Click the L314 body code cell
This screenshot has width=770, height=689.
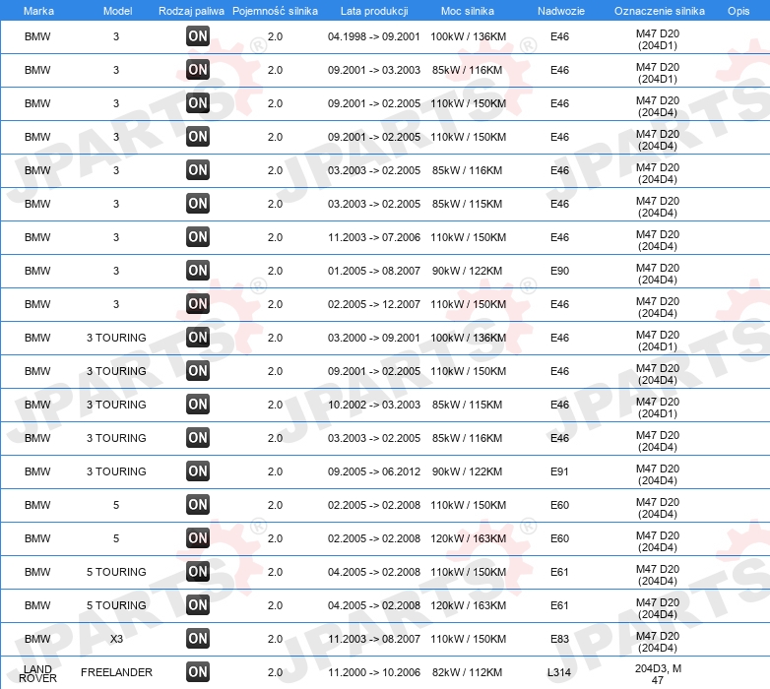click(x=559, y=672)
